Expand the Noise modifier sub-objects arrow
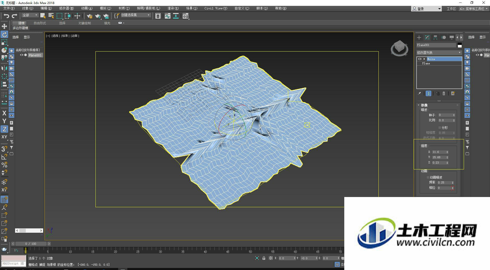This screenshot has height=270, width=490. point(424,59)
